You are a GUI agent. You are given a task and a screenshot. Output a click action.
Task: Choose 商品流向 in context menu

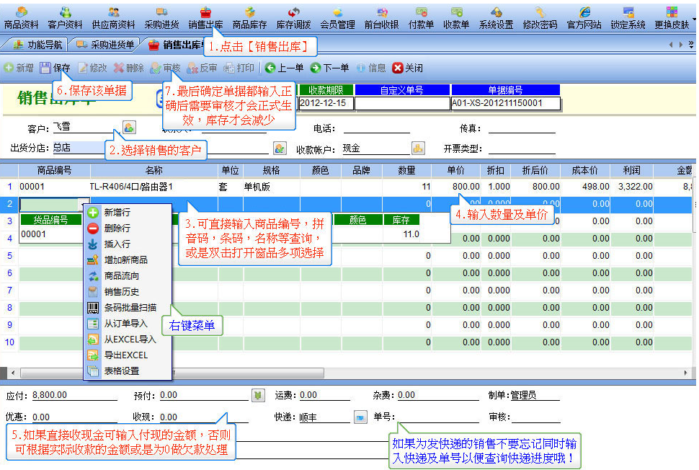coord(128,276)
